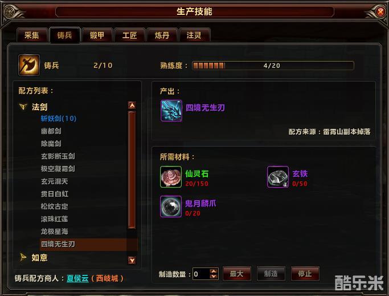Click the 最大 button

[237, 274]
